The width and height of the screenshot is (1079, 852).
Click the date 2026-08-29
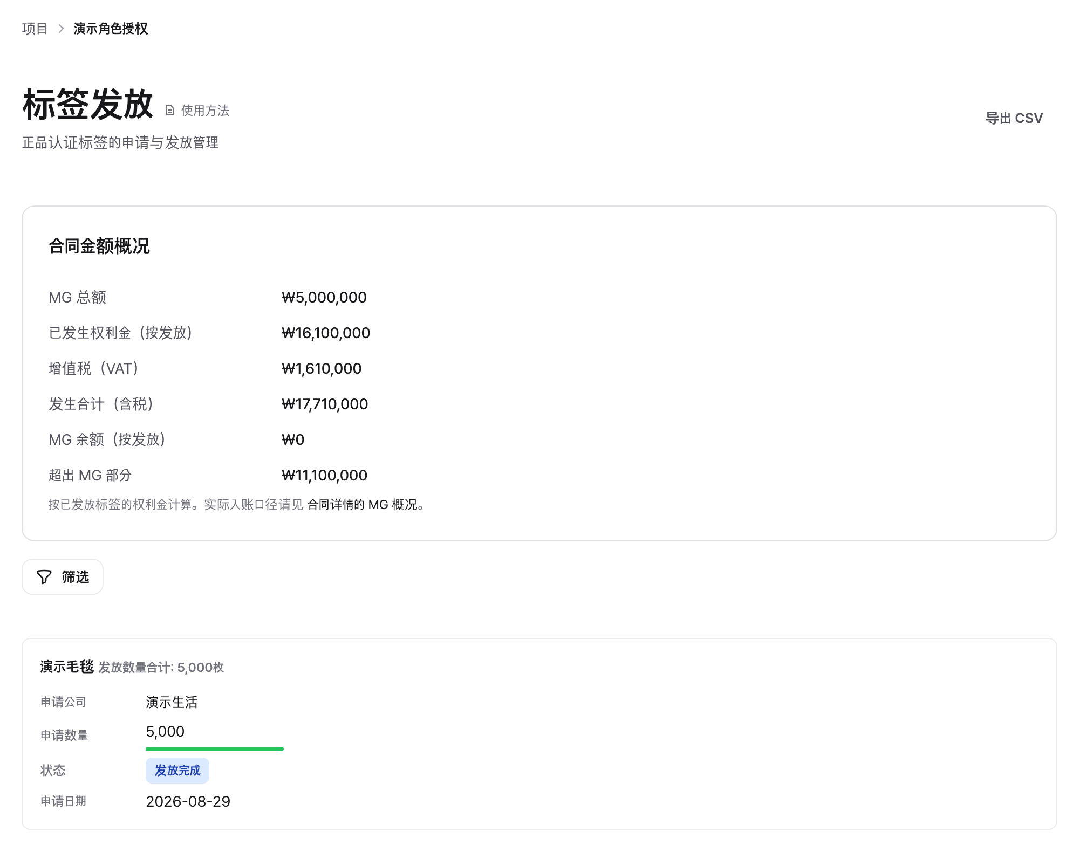point(188,801)
